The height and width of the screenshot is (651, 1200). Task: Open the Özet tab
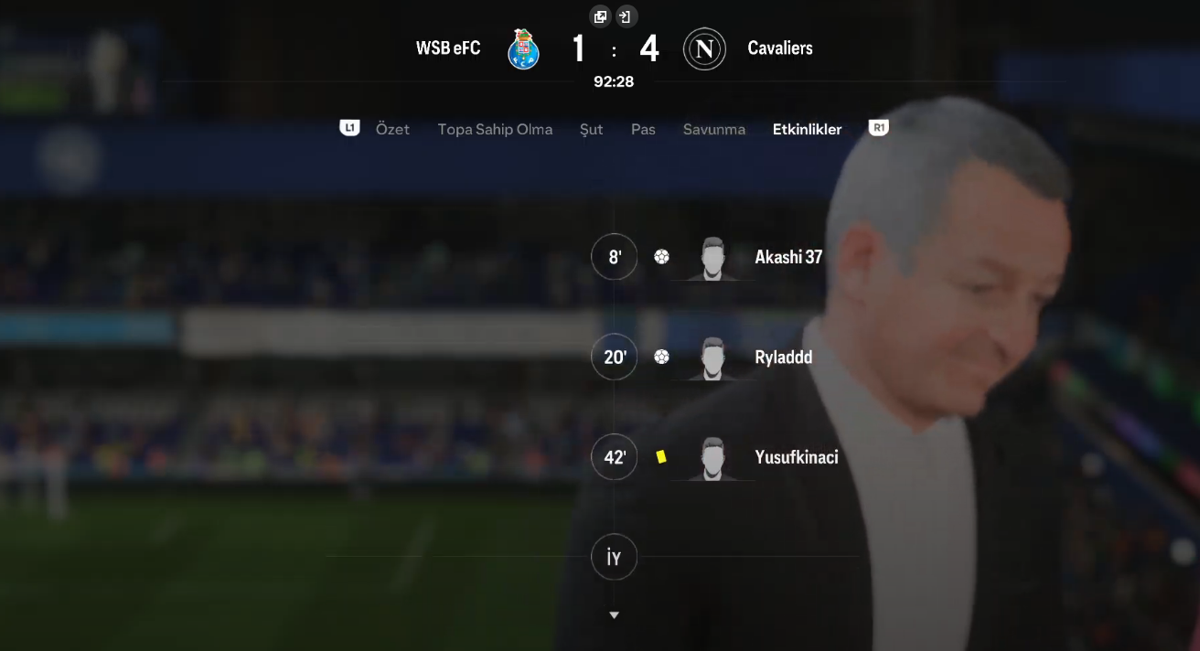392,129
